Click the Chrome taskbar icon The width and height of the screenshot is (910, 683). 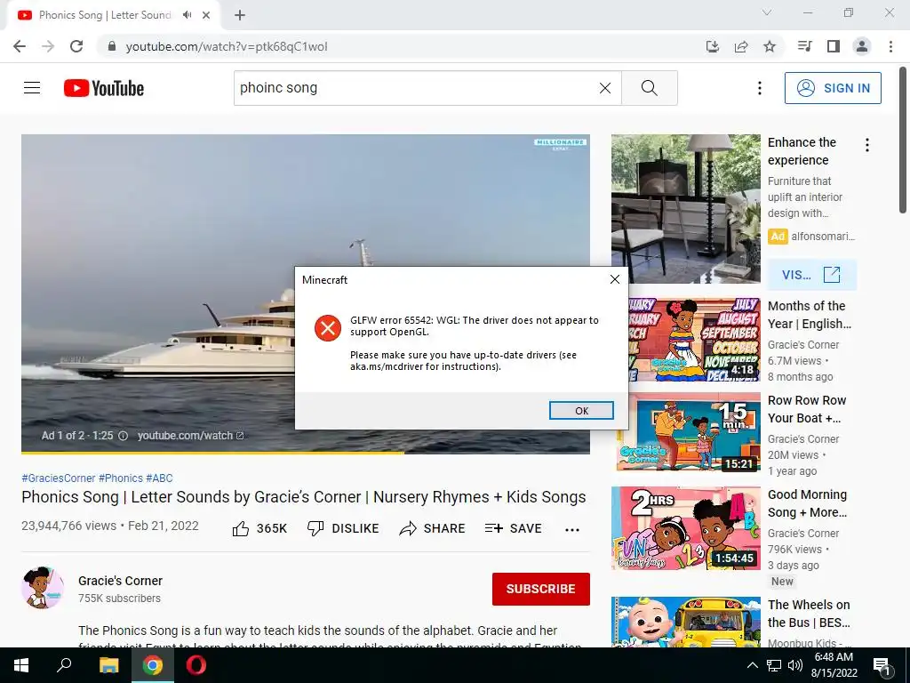[x=153, y=665]
